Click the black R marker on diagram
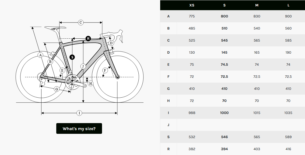The height and width of the screenshot is (155, 305). coord(88,39)
